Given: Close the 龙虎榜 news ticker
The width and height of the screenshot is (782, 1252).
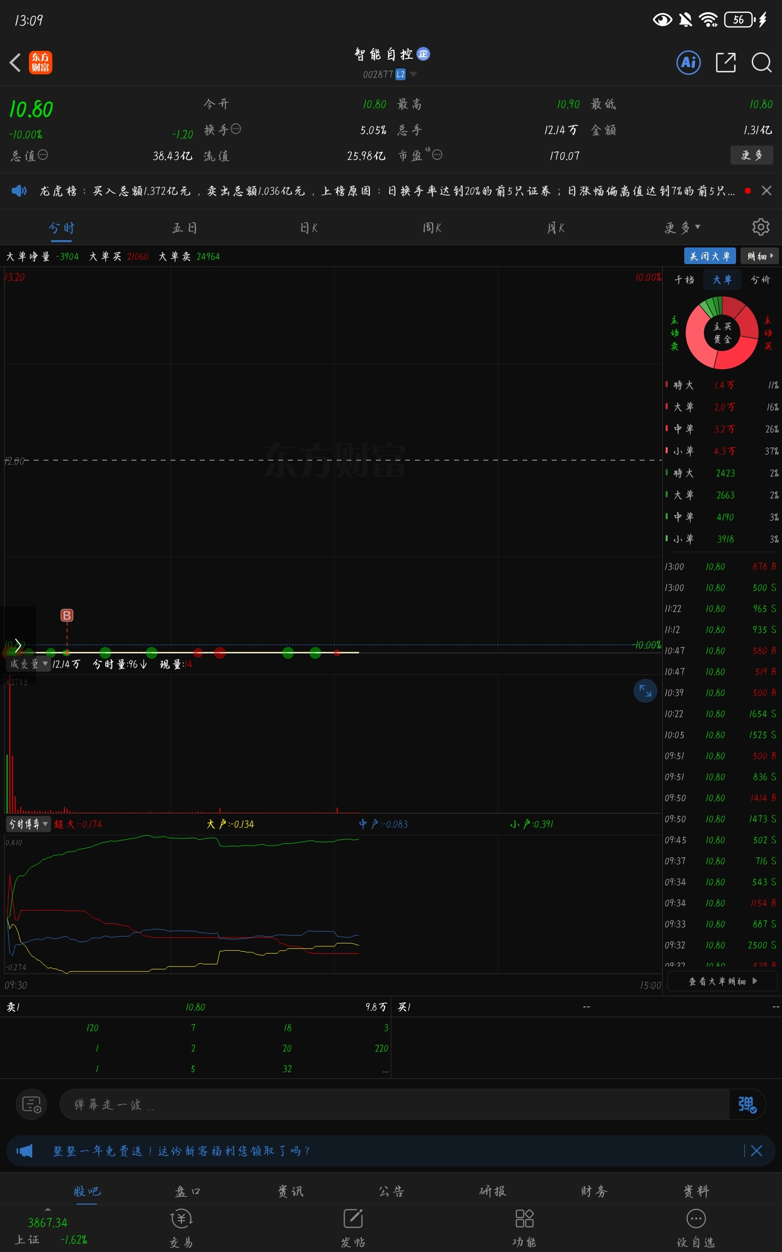Looking at the screenshot, I should point(766,191).
